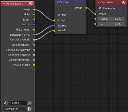Click Render Layers Normal output socket

pyautogui.click(x=34, y=25)
